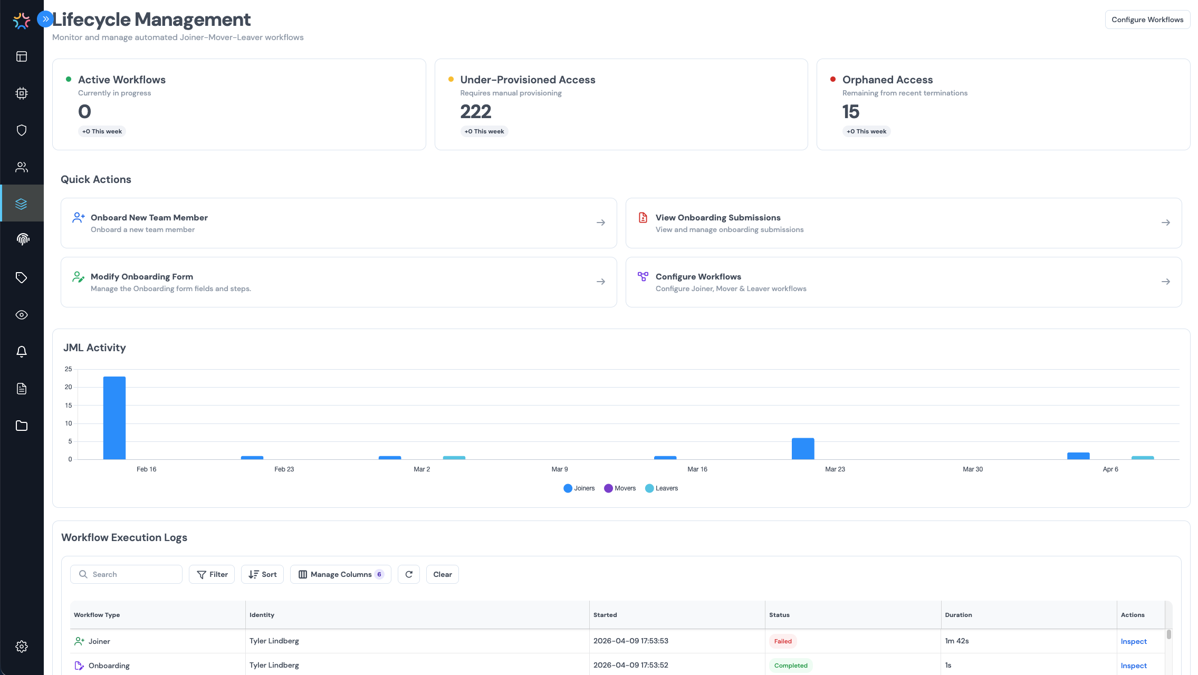This screenshot has height=675, width=1198.
Task: Click the table's vertical scrollbar thumb
Action: tap(1169, 634)
